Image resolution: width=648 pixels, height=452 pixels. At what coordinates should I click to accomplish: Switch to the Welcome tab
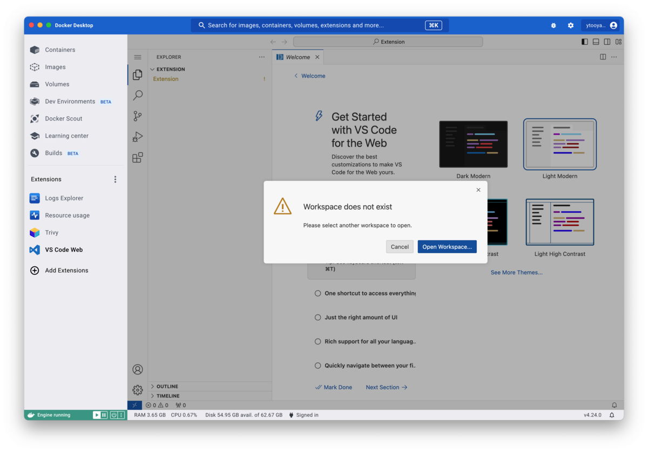coord(298,57)
